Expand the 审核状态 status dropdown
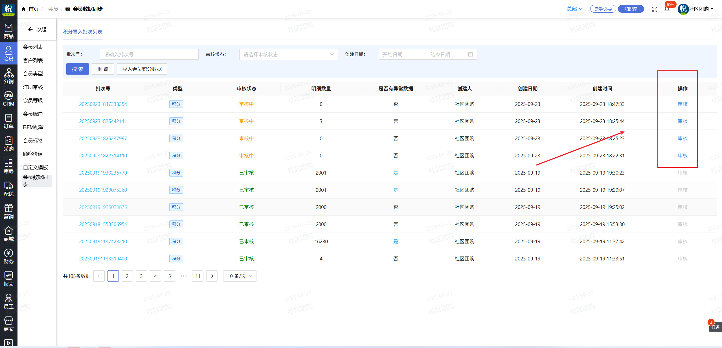Image resolution: width=722 pixels, height=348 pixels. point(288,54)
